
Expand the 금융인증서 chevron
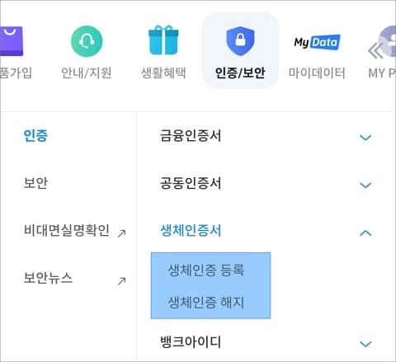(x=365, y=137)
